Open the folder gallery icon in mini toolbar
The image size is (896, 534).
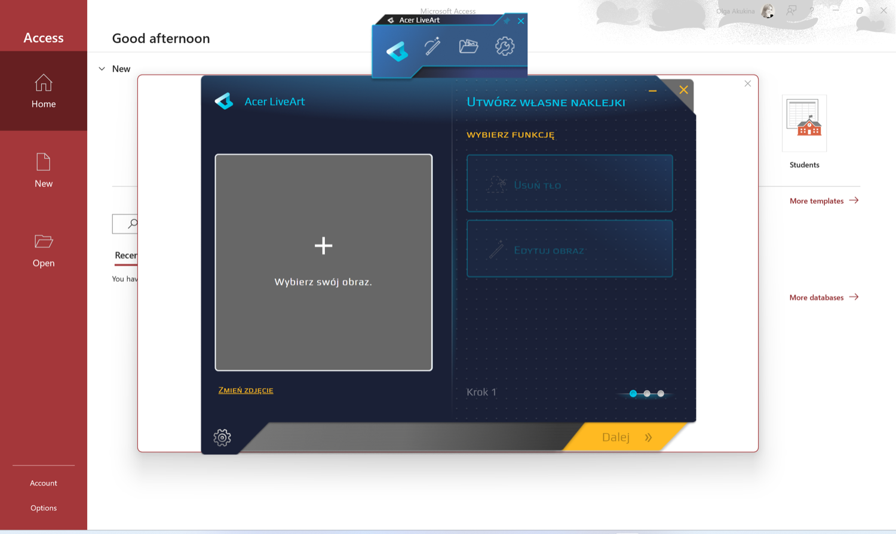click(x=468, y=46)
